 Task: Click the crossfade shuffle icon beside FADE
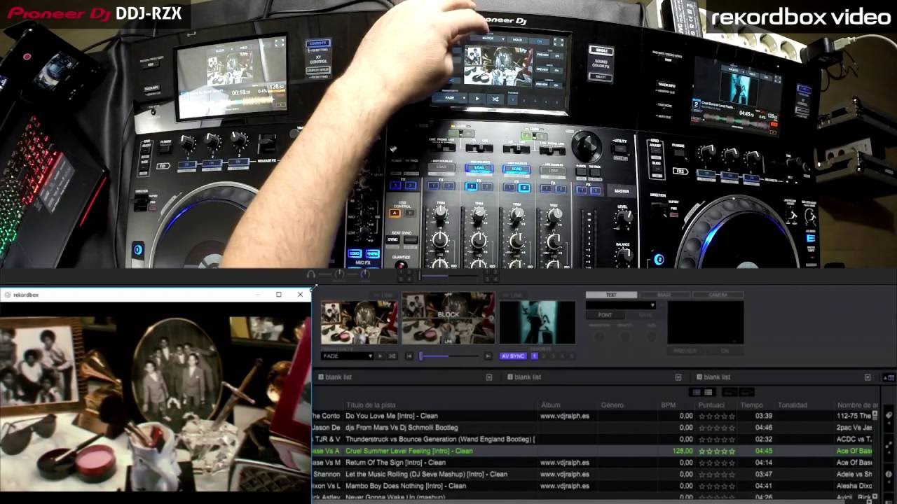392,356
